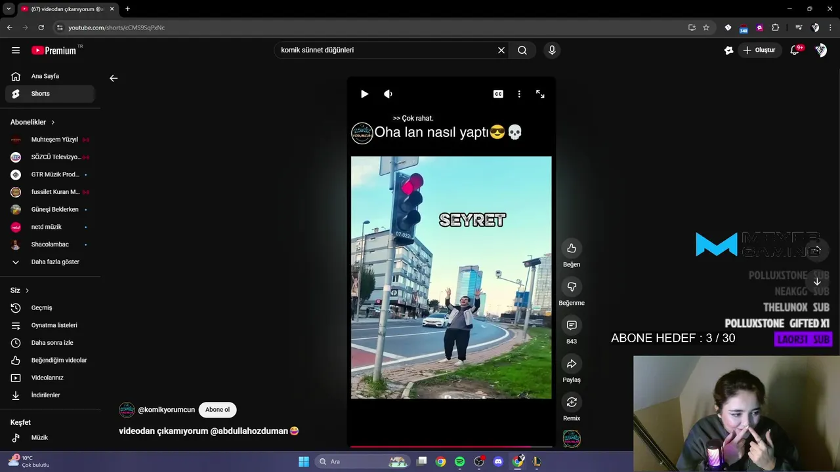Open the Muhteşem Yüzyıl subscription
This screenshot has height=472, width=840.
[x=50, y=140]
